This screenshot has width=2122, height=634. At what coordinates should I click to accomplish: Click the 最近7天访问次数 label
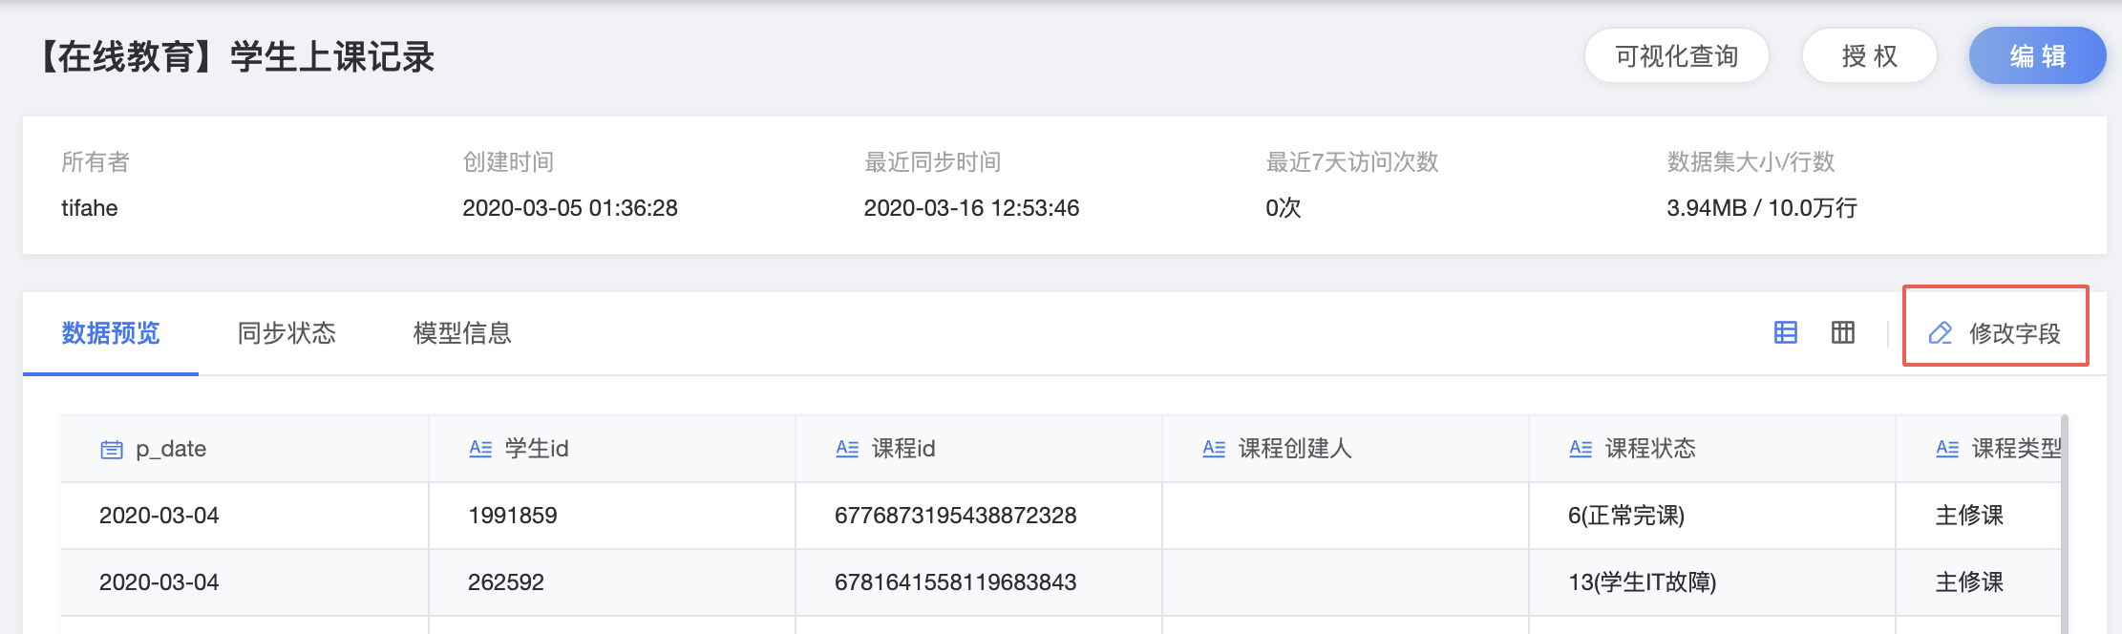coord(1352,162)
